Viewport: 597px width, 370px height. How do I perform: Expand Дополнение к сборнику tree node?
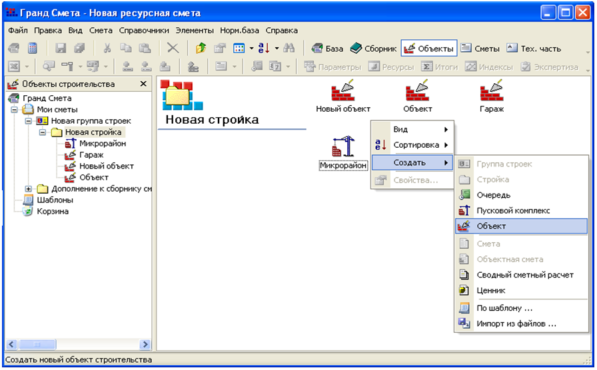[x=28, y=188]
